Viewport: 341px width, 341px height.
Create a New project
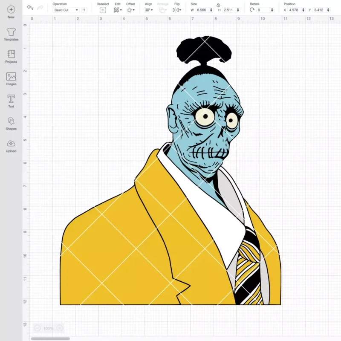coord(11,12)
